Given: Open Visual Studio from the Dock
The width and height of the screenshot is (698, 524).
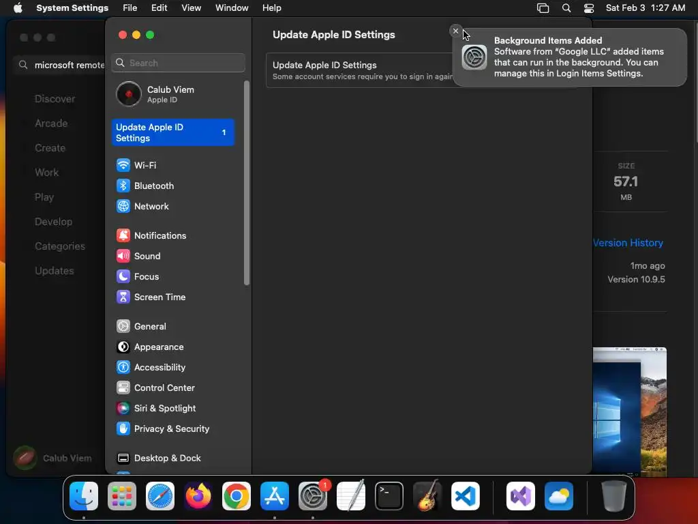Looking at the screenshot, I should pos(520,496).
